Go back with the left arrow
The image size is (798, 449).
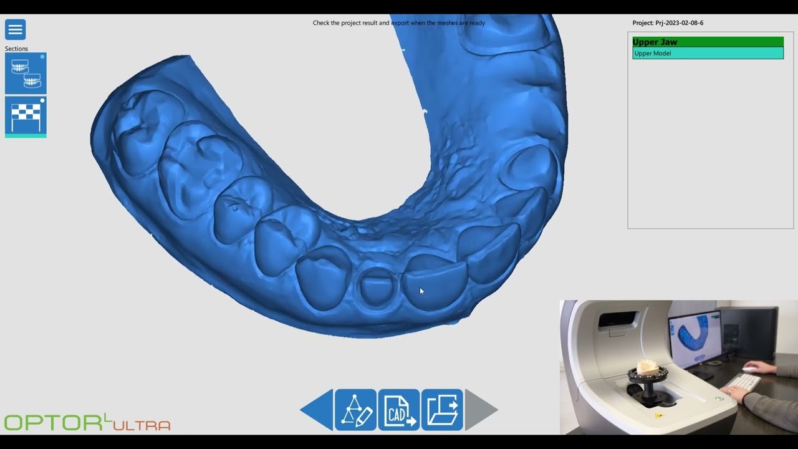317,410
